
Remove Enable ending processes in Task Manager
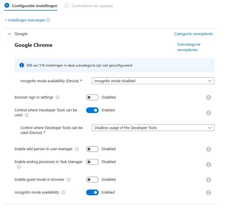[x=209, y=164]
